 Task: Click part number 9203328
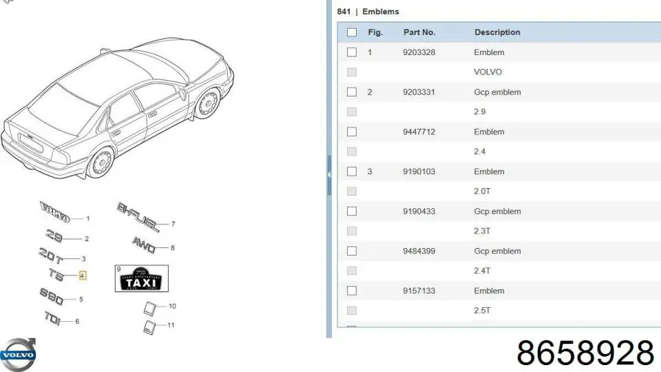click(419, 52)
